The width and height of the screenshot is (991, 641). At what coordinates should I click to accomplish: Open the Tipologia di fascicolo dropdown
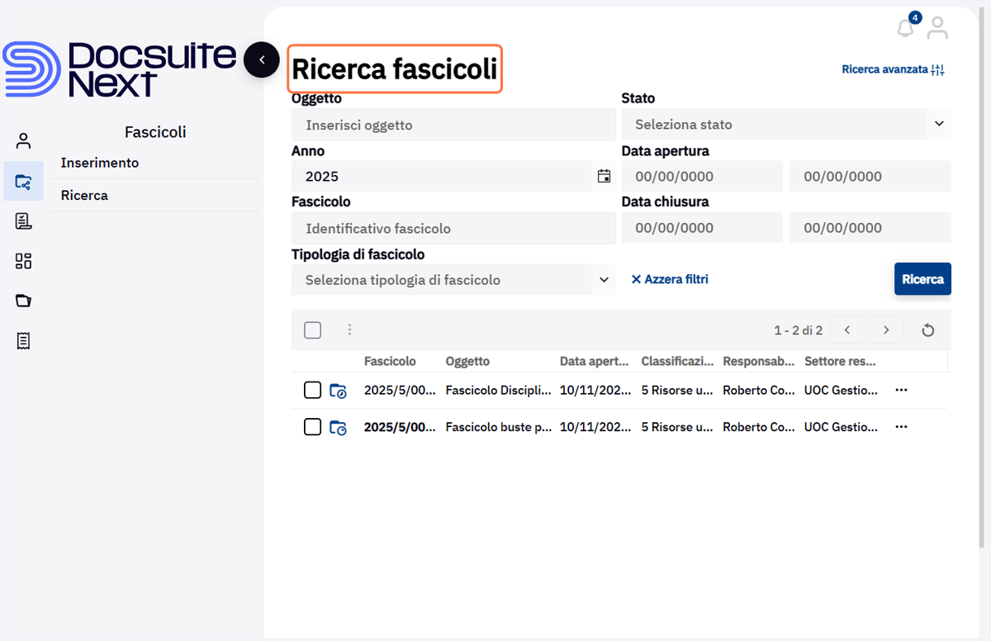(x=453, y=279)
